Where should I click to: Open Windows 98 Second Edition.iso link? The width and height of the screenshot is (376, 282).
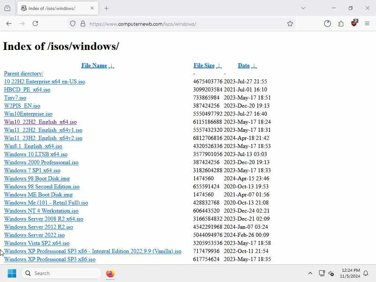pyautogui.click(x=42, y=187)
